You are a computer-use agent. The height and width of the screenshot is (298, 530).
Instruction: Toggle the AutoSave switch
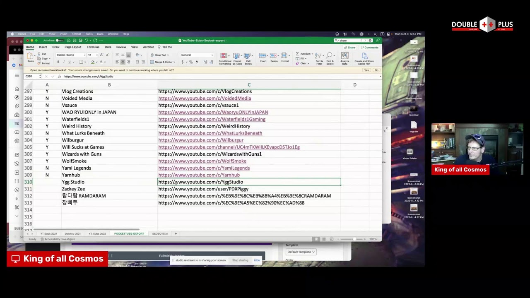[59, 41]
